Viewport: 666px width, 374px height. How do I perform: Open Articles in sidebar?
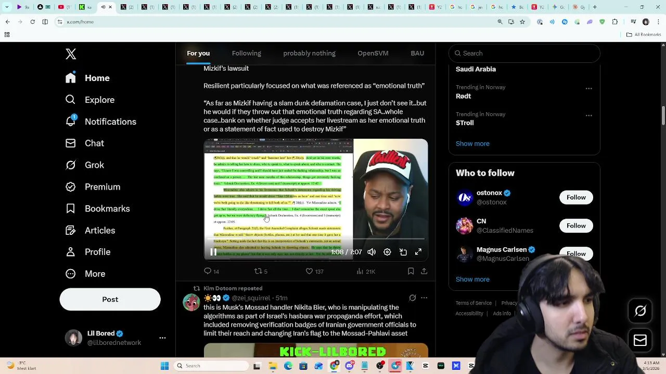click(x=90, y=231)
